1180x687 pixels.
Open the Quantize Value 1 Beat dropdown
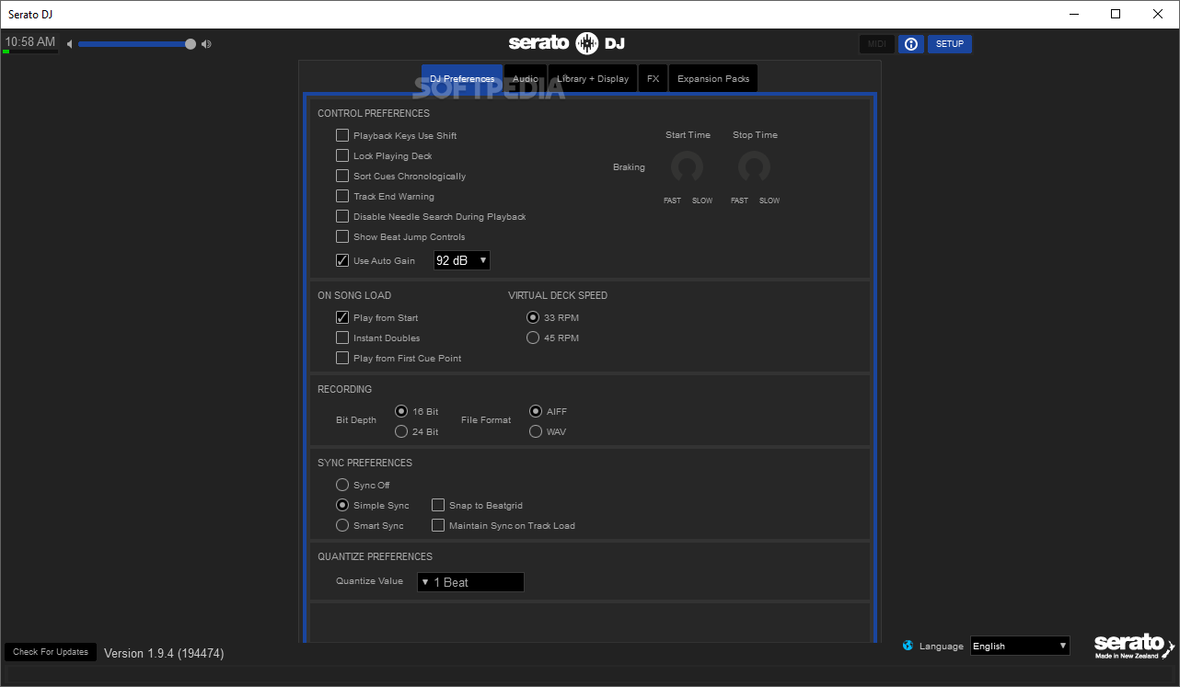(470, 582)
